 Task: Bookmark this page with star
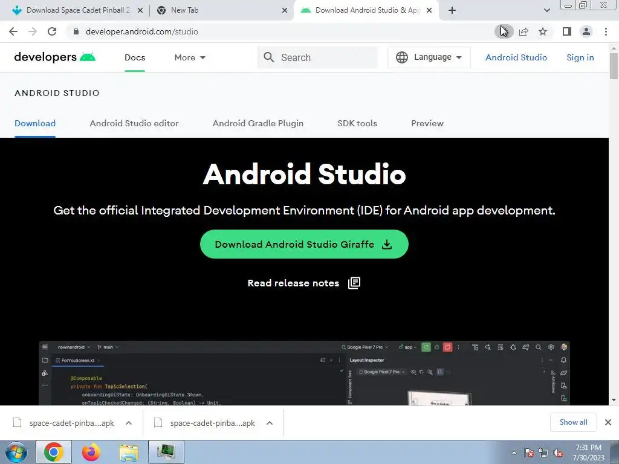(x=543, y=31)
